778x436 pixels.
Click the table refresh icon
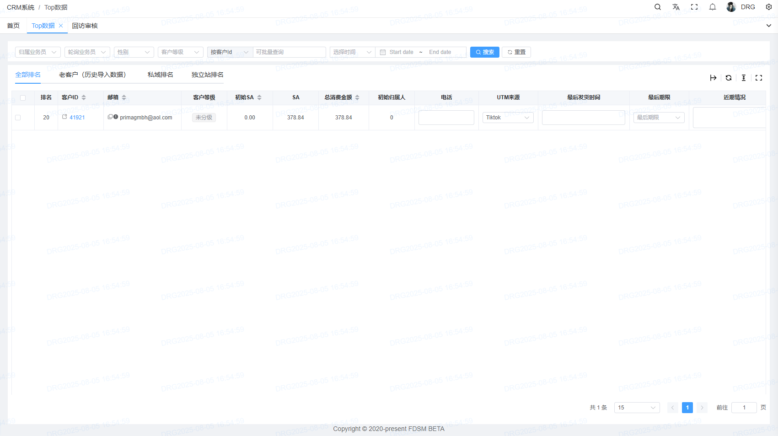[729, 78]
